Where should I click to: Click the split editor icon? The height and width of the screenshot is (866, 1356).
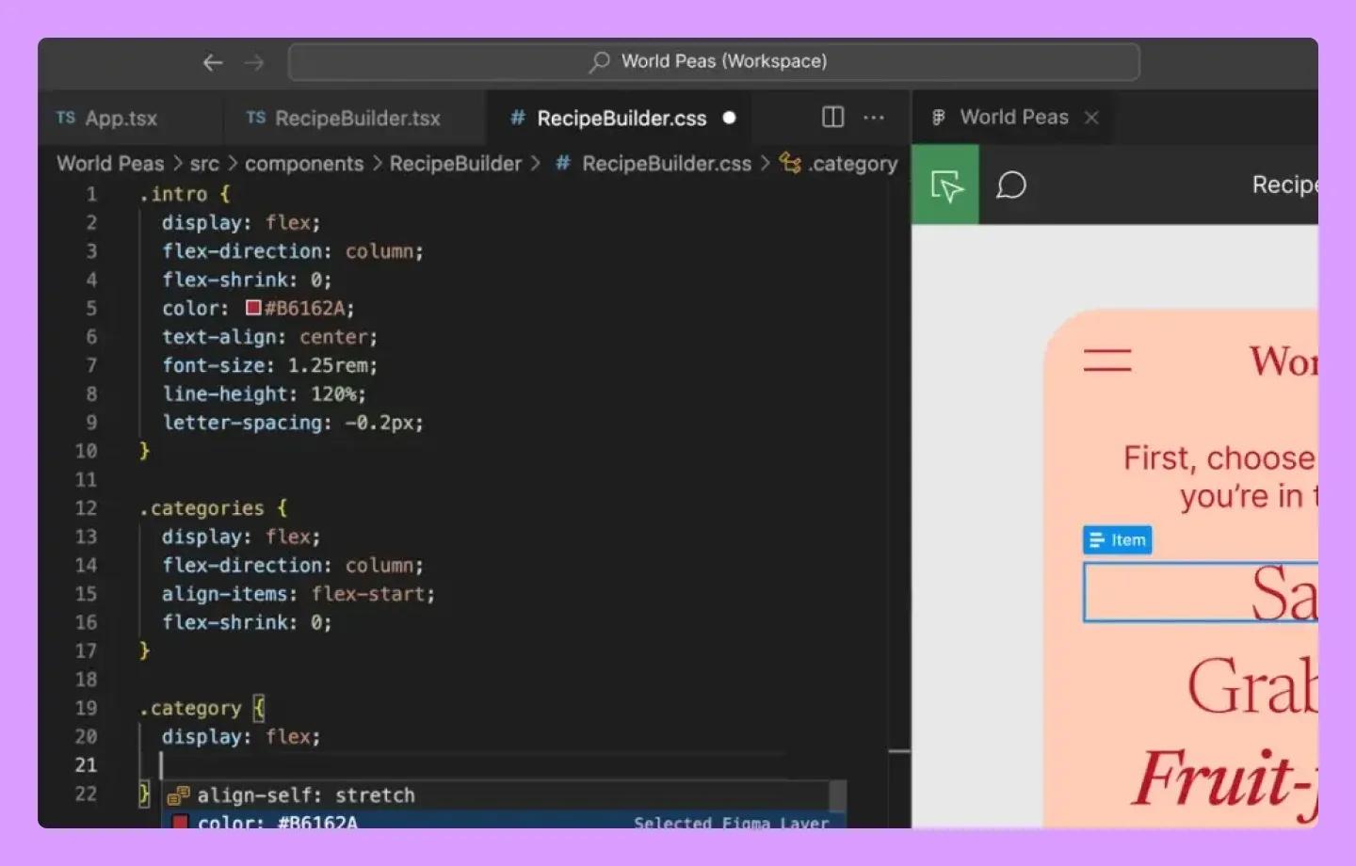pyautogui.click(x=831, y=117)
